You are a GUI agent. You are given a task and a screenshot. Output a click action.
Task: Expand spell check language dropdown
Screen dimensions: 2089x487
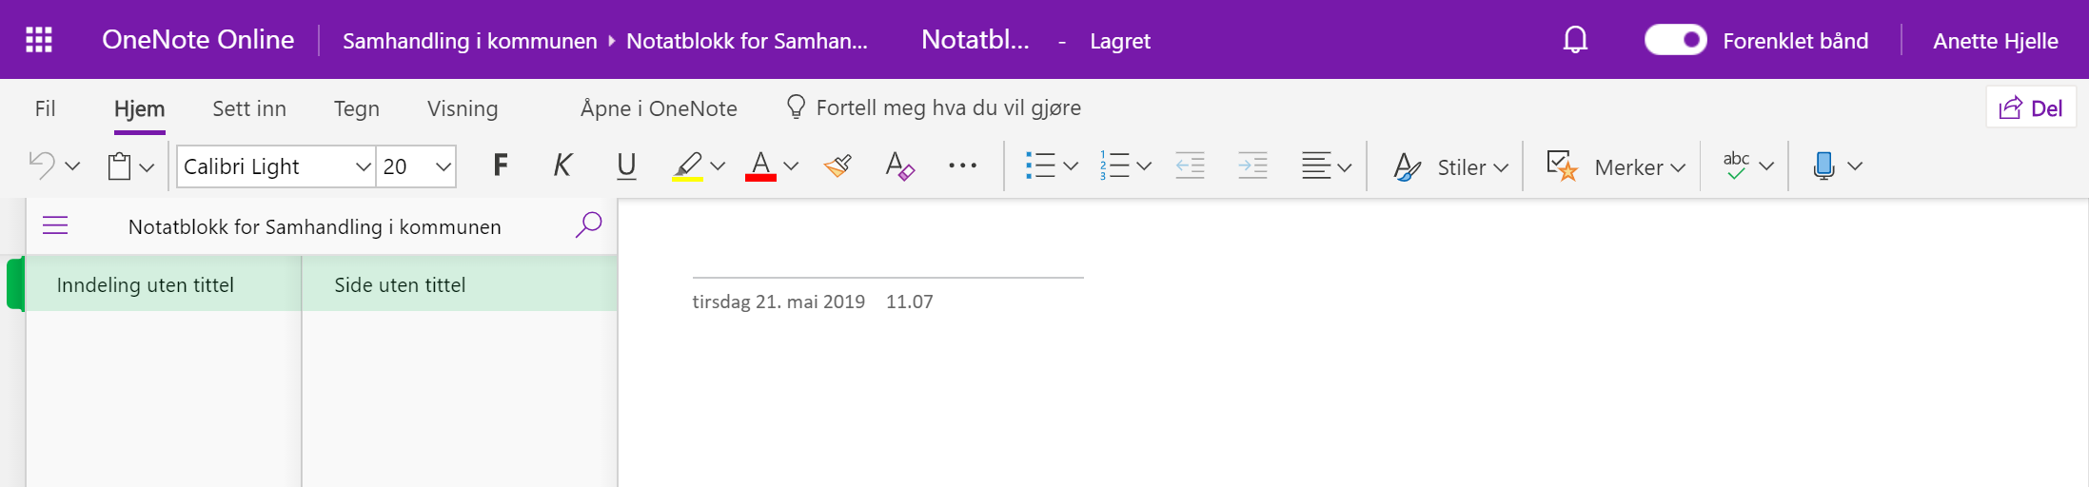click(1766, 166)
